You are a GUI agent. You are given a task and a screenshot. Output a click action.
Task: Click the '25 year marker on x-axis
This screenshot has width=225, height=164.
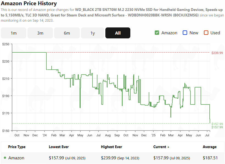point(153,135)
